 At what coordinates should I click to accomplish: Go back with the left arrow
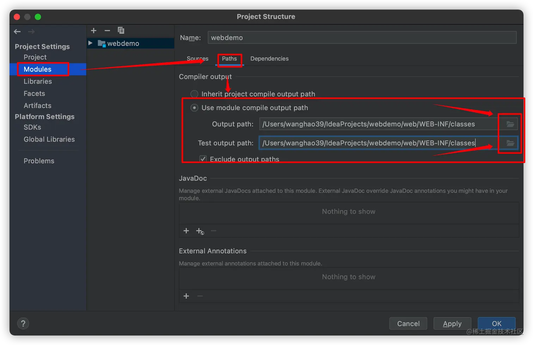(x=17, y=32)
